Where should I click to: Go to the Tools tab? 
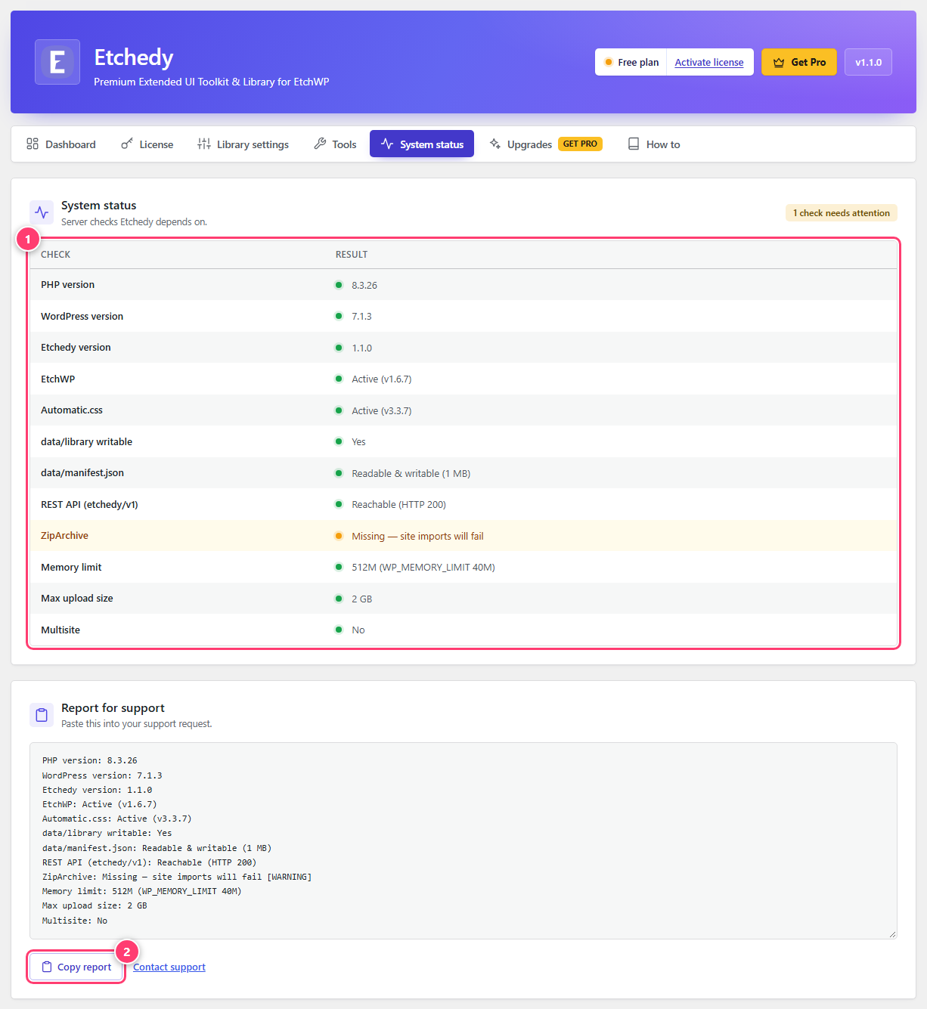click(335, 144)
